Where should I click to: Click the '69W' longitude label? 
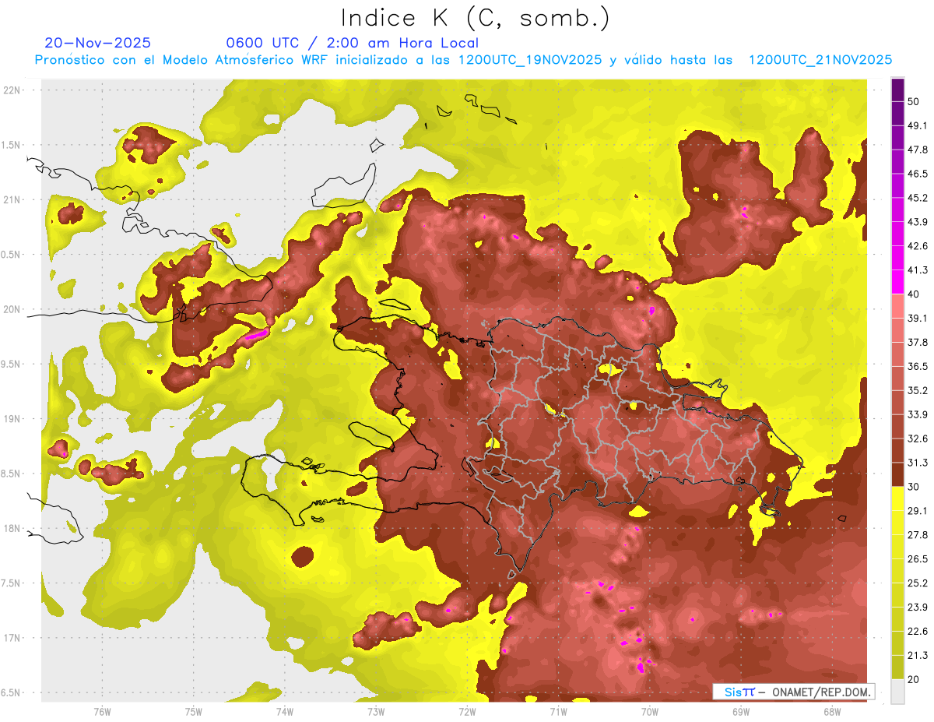[x=741, y=711]
